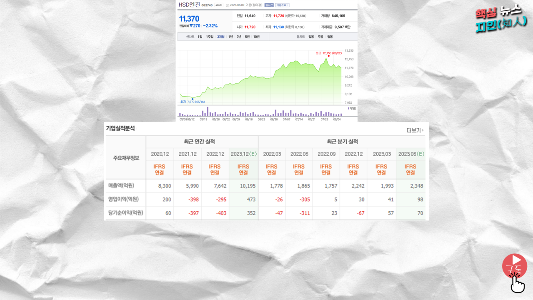
Task: Click the blue 최저 7,570 low marker dot
Action: [x=192, y=99]
